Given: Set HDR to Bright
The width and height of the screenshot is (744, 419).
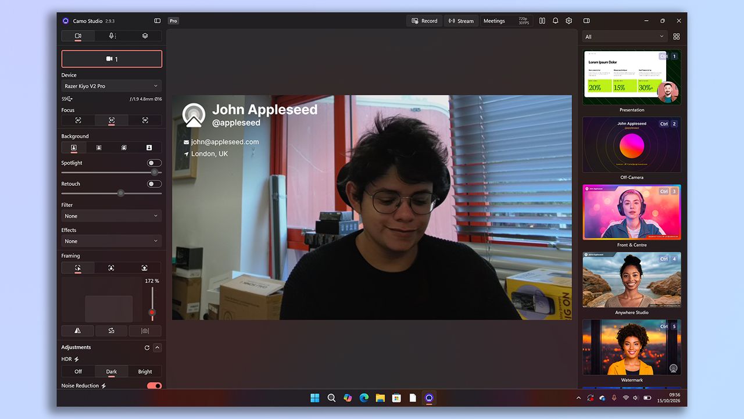Looking at the screenshot, I should pyautogui.click(x=145, y=371).
